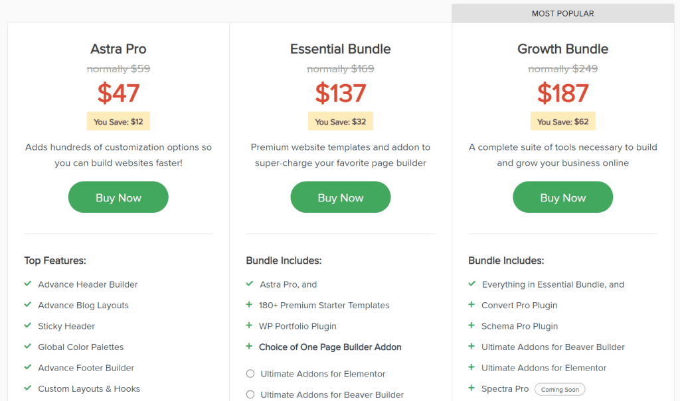Viewport: 680px width, 401px height.
Task: Click plus beside Choice of One Page Builder Addon
Action: (x=249, y=346)
